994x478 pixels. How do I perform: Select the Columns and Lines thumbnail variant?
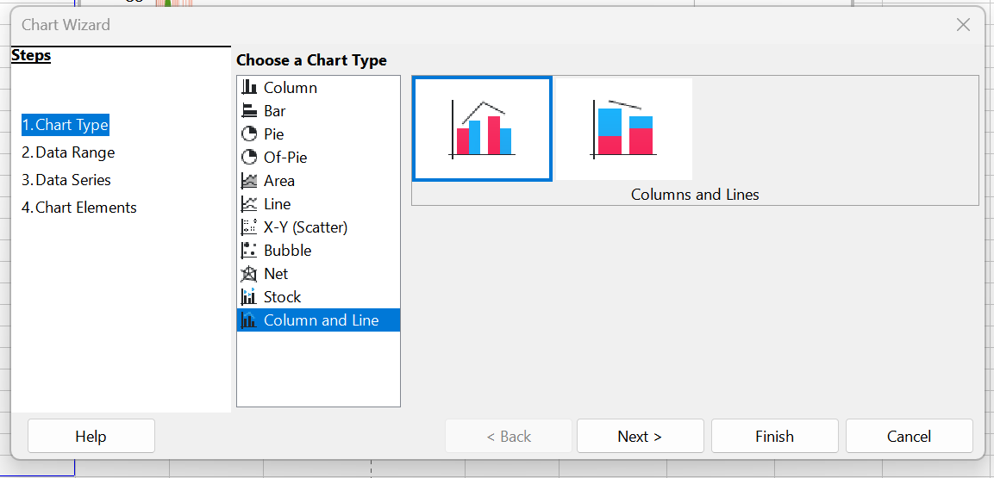(482, 128)
